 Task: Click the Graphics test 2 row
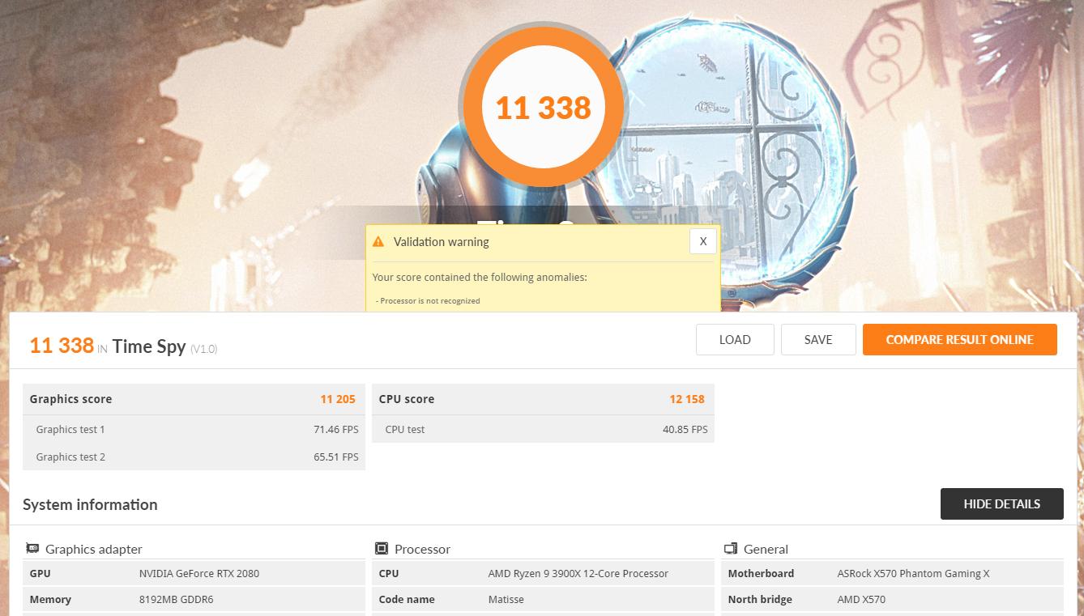194,457
